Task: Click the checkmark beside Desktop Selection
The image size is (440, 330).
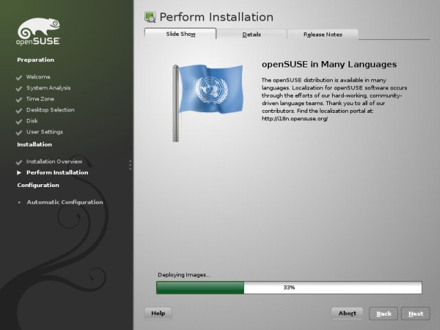Action: click(19, 110)
